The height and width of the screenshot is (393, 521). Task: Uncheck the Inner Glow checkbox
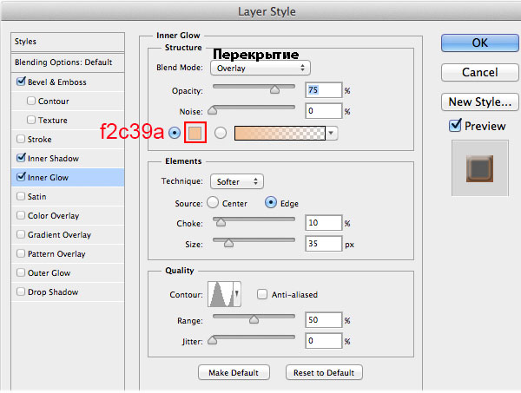[x=21, y=177]
